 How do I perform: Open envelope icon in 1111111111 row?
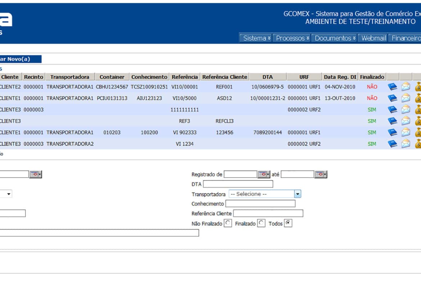[406, 110]
